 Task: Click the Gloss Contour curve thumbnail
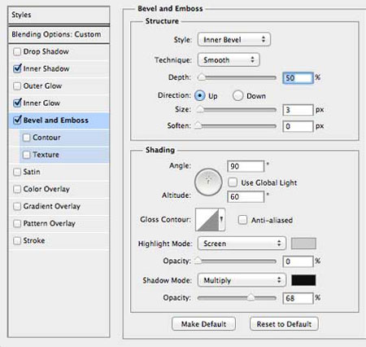(207, 220)
